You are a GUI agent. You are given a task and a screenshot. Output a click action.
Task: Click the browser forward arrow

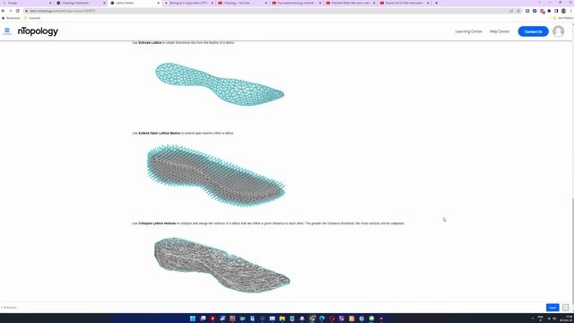10,11
